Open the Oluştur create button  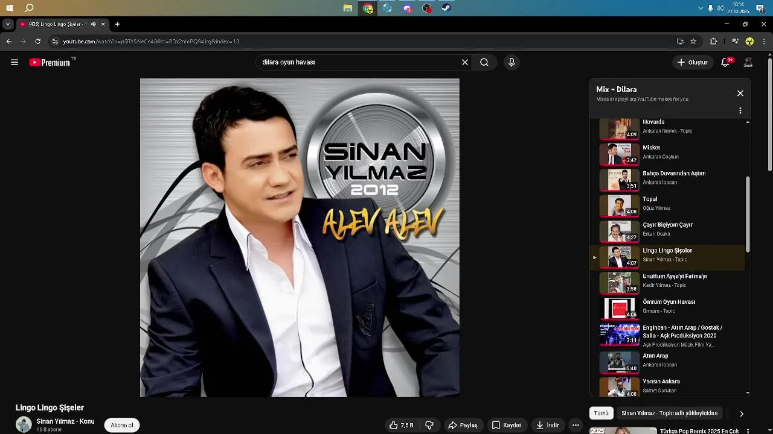tap(692, 62)
